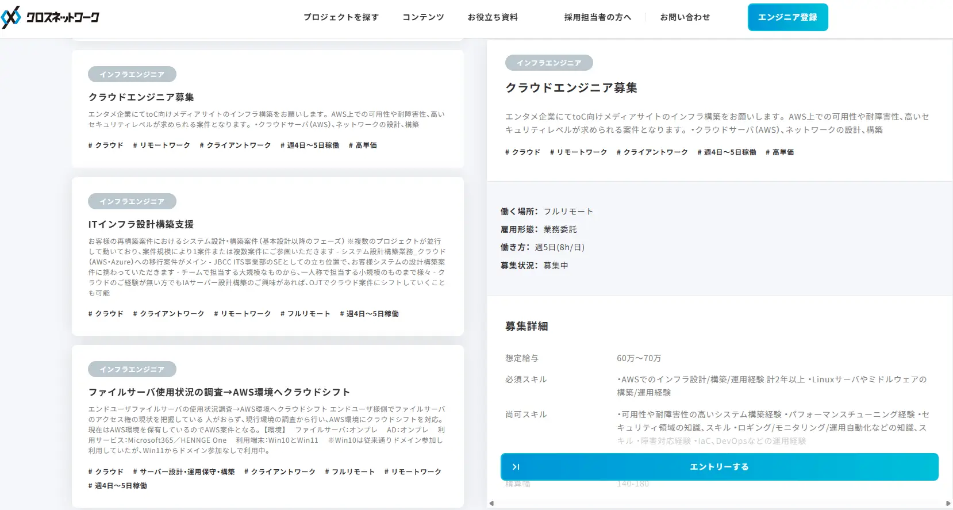953x510 pixels.
Task: Click the 募集状況: 募集中 line
Action: 534,266
